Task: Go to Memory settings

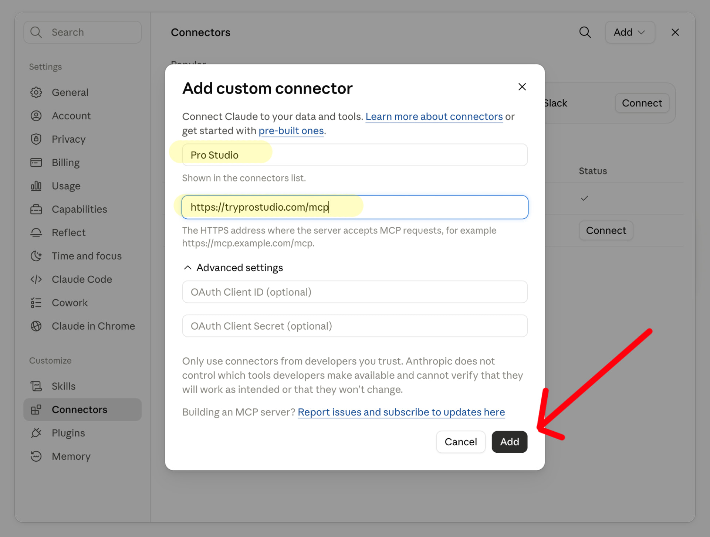Action: [x=82, y=456]
